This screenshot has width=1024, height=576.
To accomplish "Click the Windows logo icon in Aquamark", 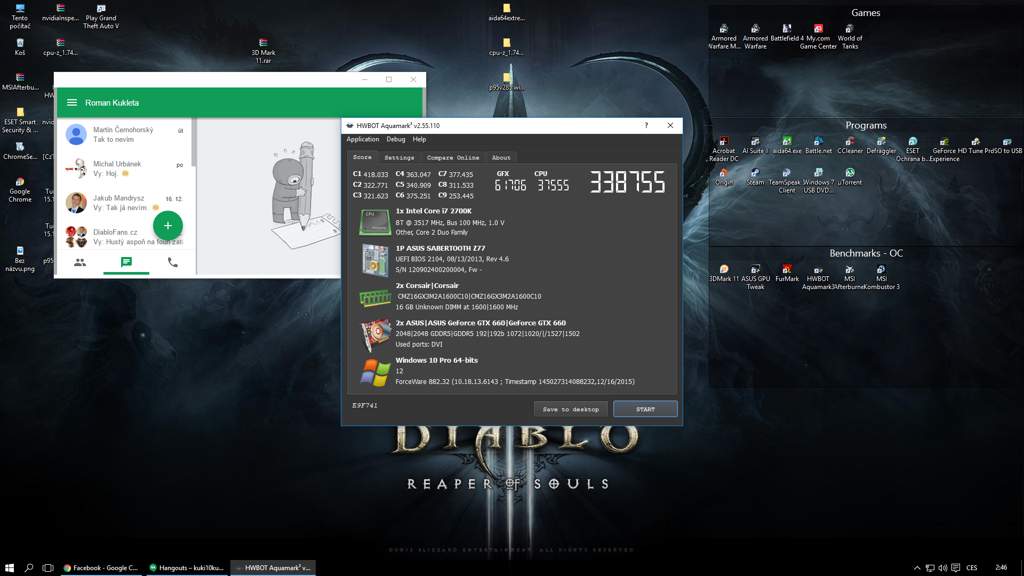I will [x=375, y=372].
